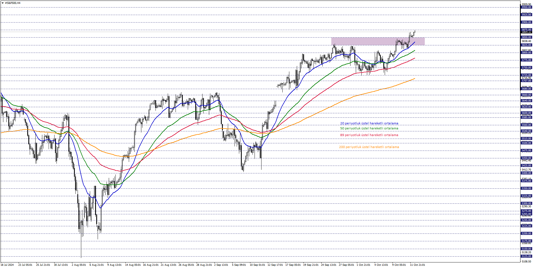Viewport: 533px width, 268px height.
Task: Click the 11 Oct 21:01 time label
Action: (417, 265)
